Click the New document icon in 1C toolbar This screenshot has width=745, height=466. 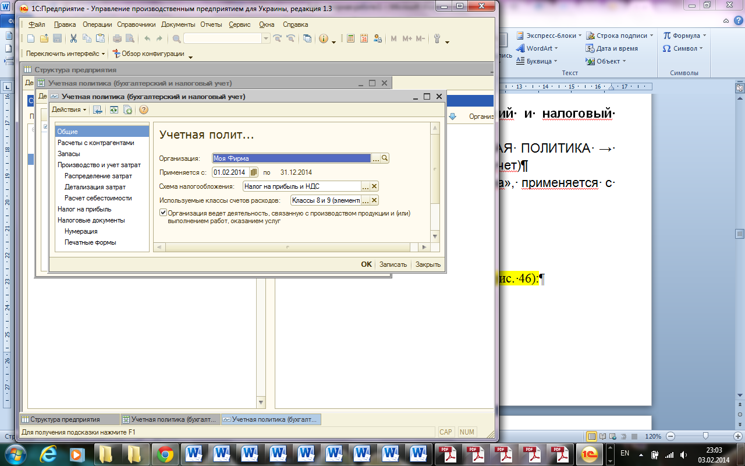(x=31, y=38)
